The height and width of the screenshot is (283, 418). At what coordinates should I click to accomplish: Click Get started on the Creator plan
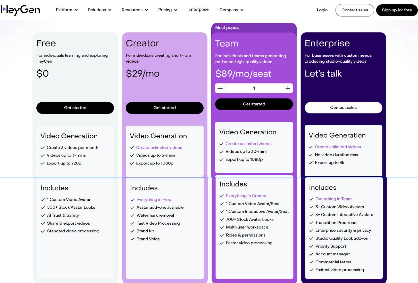click(x=165, y=108)
